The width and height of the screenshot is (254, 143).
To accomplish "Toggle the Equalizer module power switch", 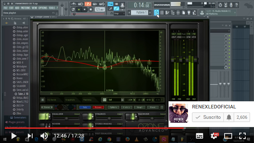I will pos(46,117).
